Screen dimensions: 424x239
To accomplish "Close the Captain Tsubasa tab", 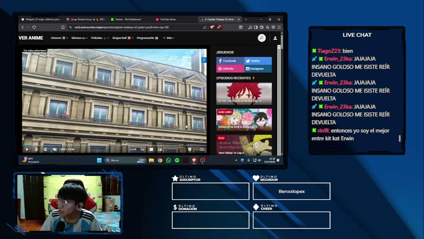I will 239,19.
